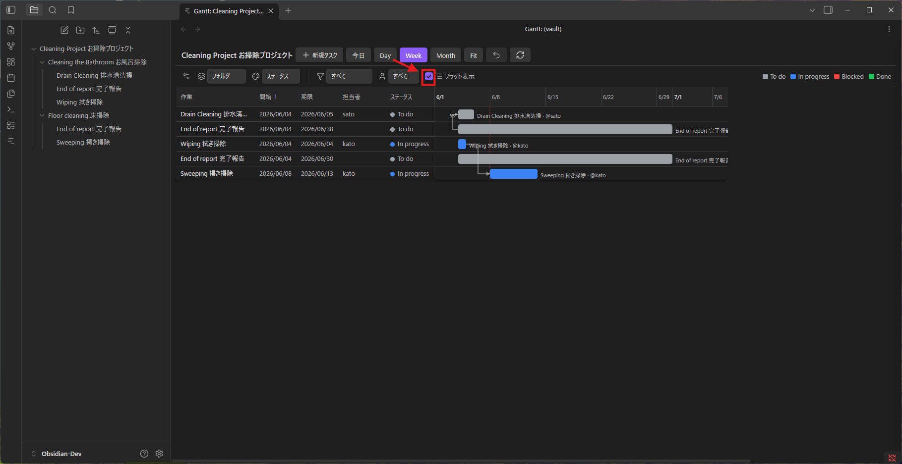
Task: Collapse Floor cleaning folder
Action: coord(42,115)
